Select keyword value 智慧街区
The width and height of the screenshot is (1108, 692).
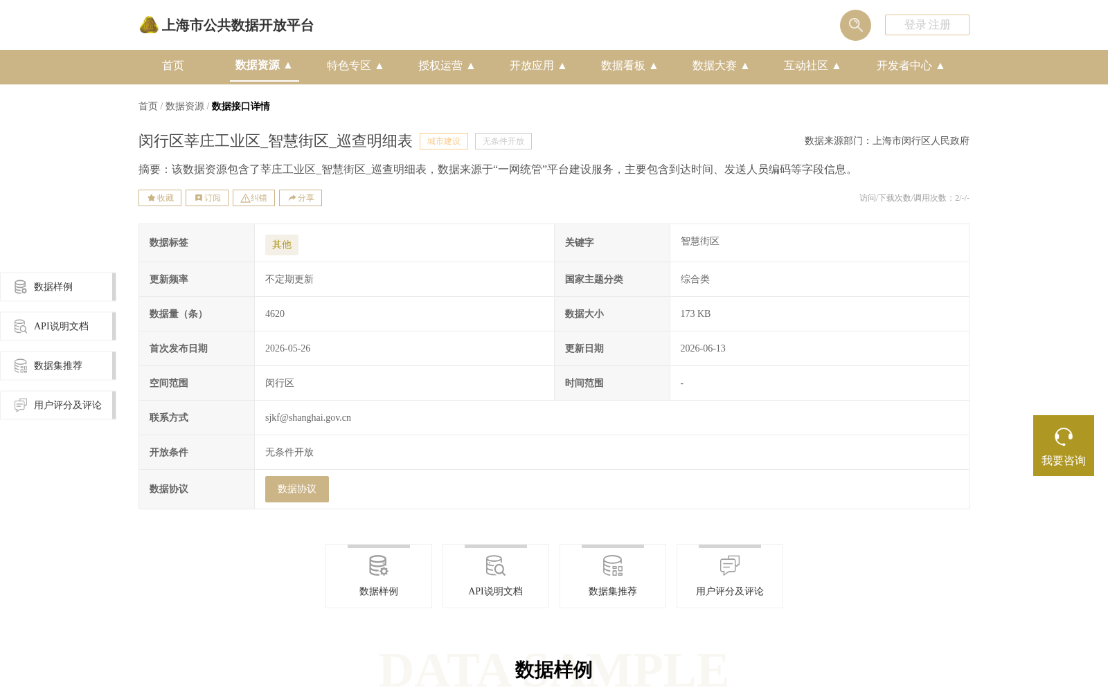[x=700, y=242]
